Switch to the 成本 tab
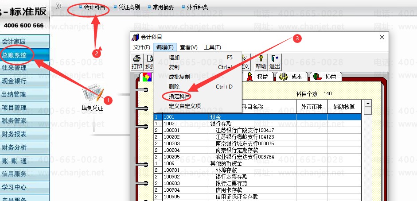417x201 pixels. tap(291, 77)
